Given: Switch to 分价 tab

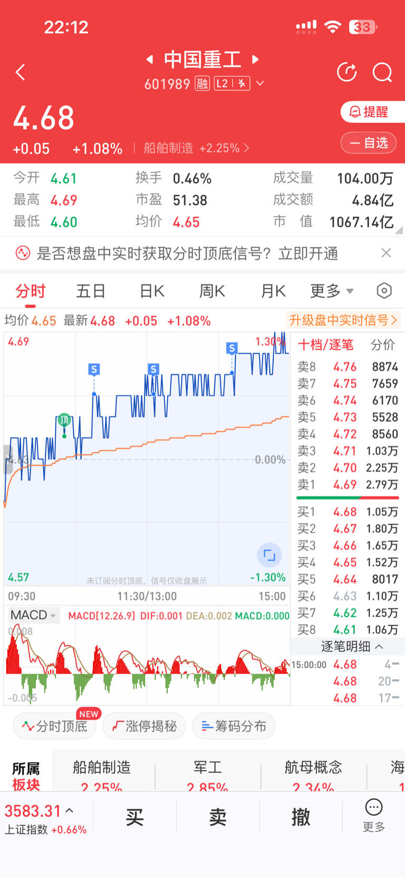Looking at the screenshot, I should click(382, 345).
